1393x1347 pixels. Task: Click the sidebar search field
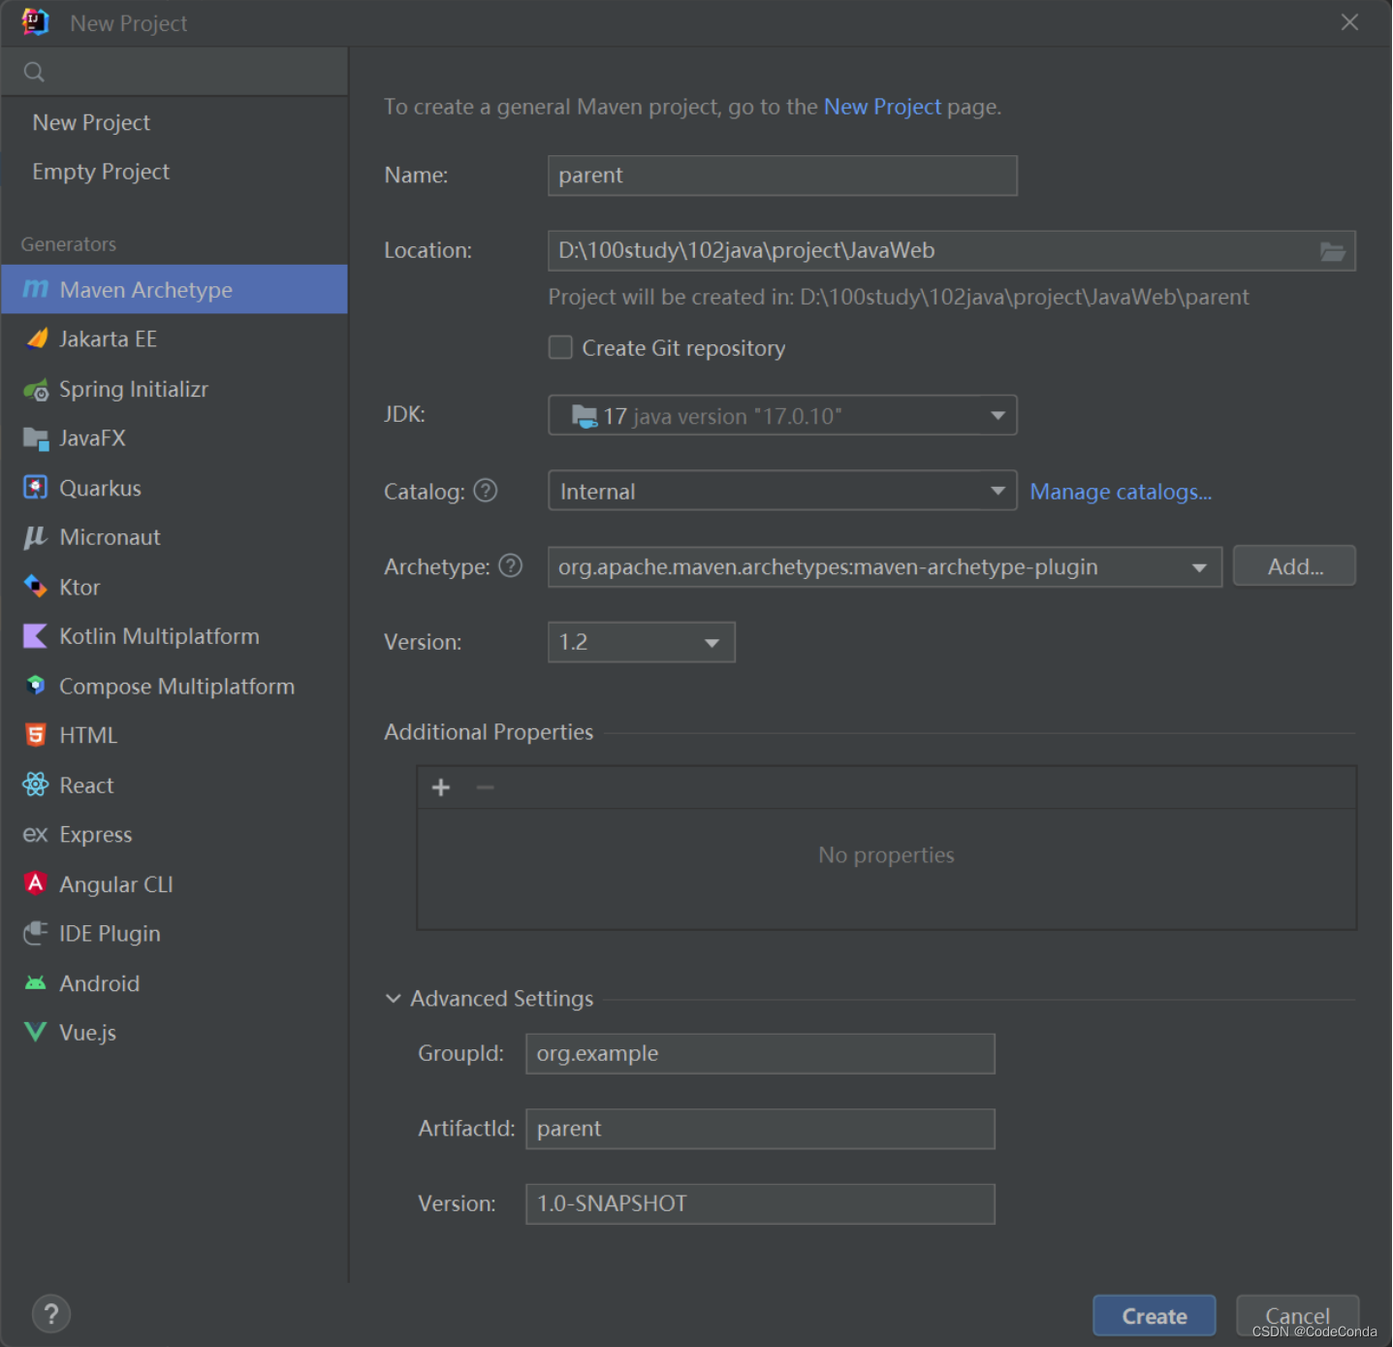(x=174, y=72)
